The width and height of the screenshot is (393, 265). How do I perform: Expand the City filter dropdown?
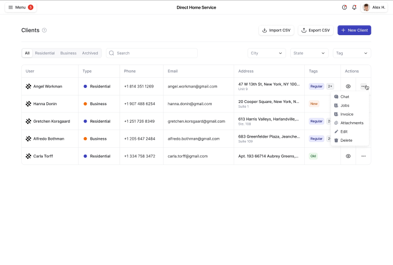[x=266, y=53]
